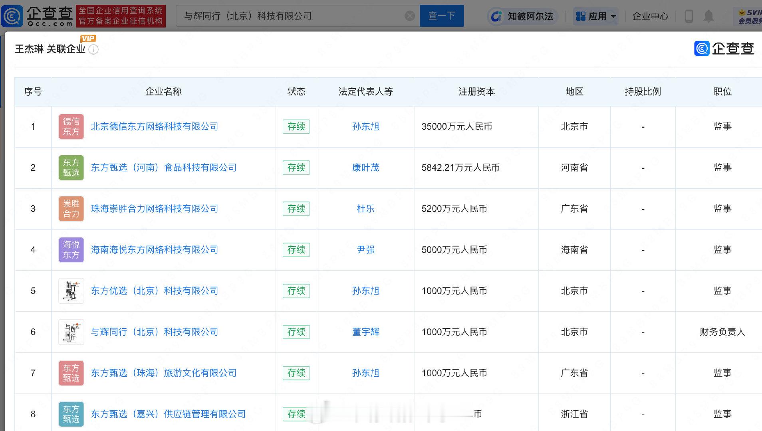The width and height of the screenshot is (762, 431).
Task: Click the green 东方甄选 logo in row 2
Action: click(x=71, y=168)
